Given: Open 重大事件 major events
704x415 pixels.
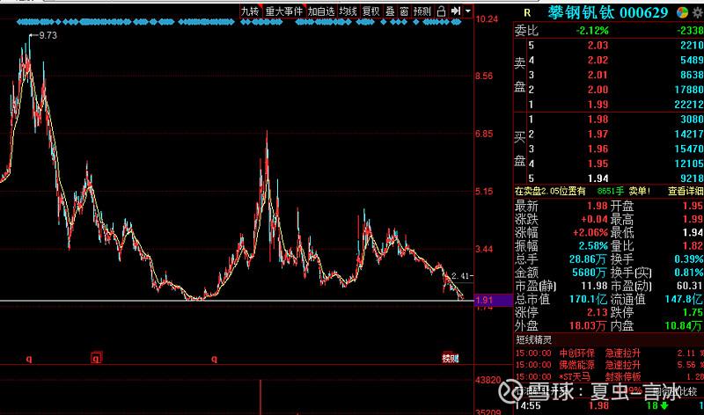Looking at the screenshot, I should click(283, 11).
